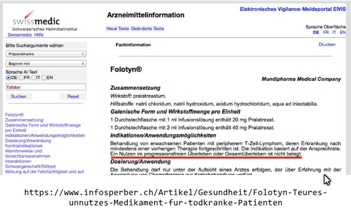Screen dimensions: 351x220
Task: Open Neue Texte tab
Action: (x=118, y=29)
